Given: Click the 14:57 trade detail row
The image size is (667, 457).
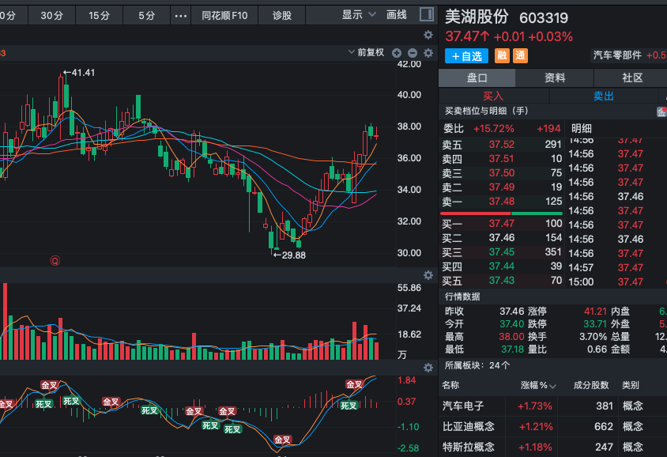Looking at the screenshot, I should tap(616, 268).
